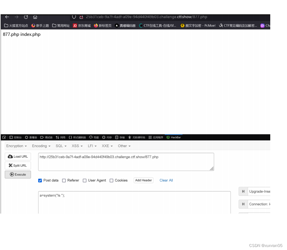This screenshot has height=250, width=287.
Task: Open the 性能 (Performance) panel
Action: pos(94,137)
